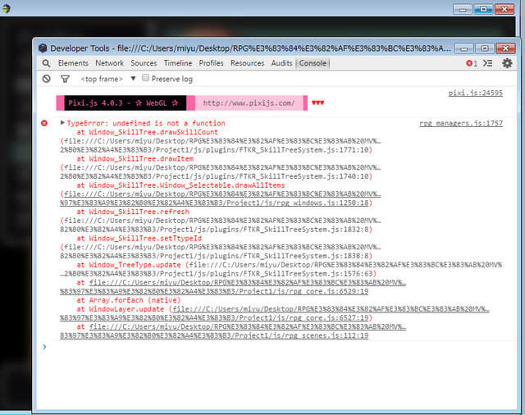
Task: Select the Console tab
Action: pyautogui.click(x=313, y=63)
